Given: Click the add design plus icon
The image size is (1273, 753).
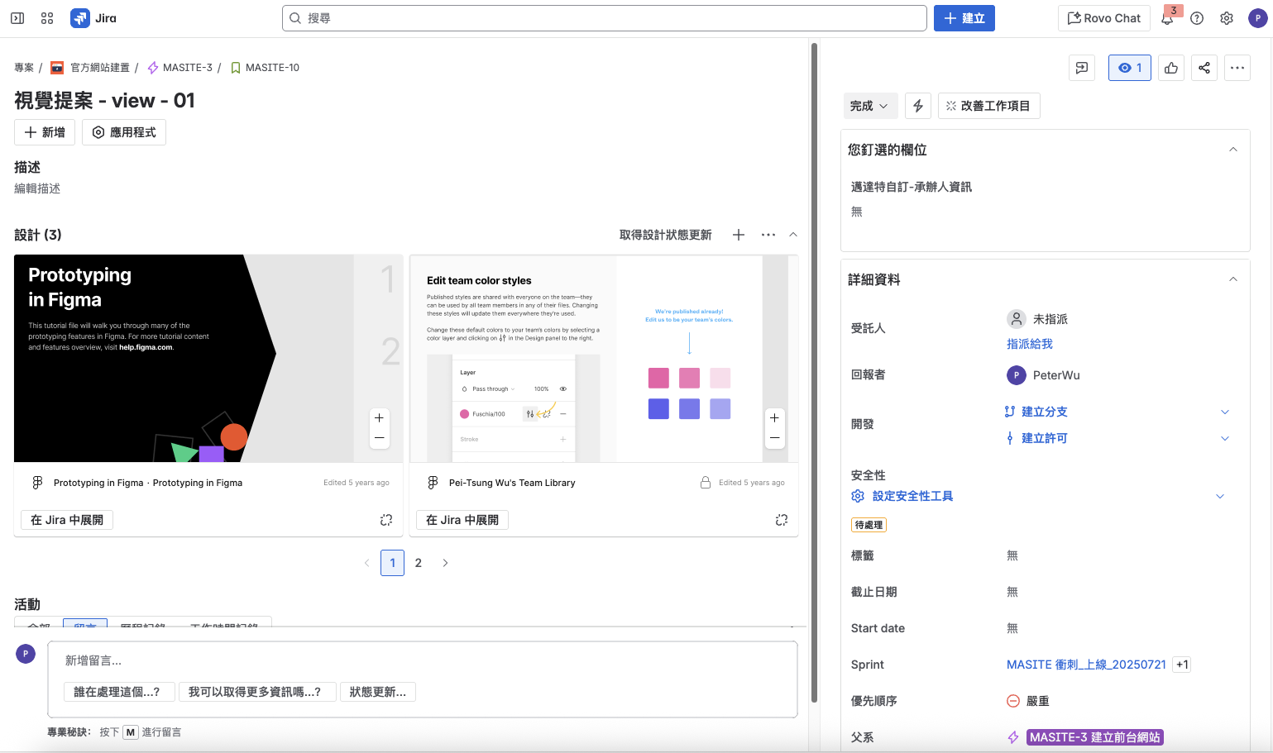Looking at the screenshot, I should 739,235.
